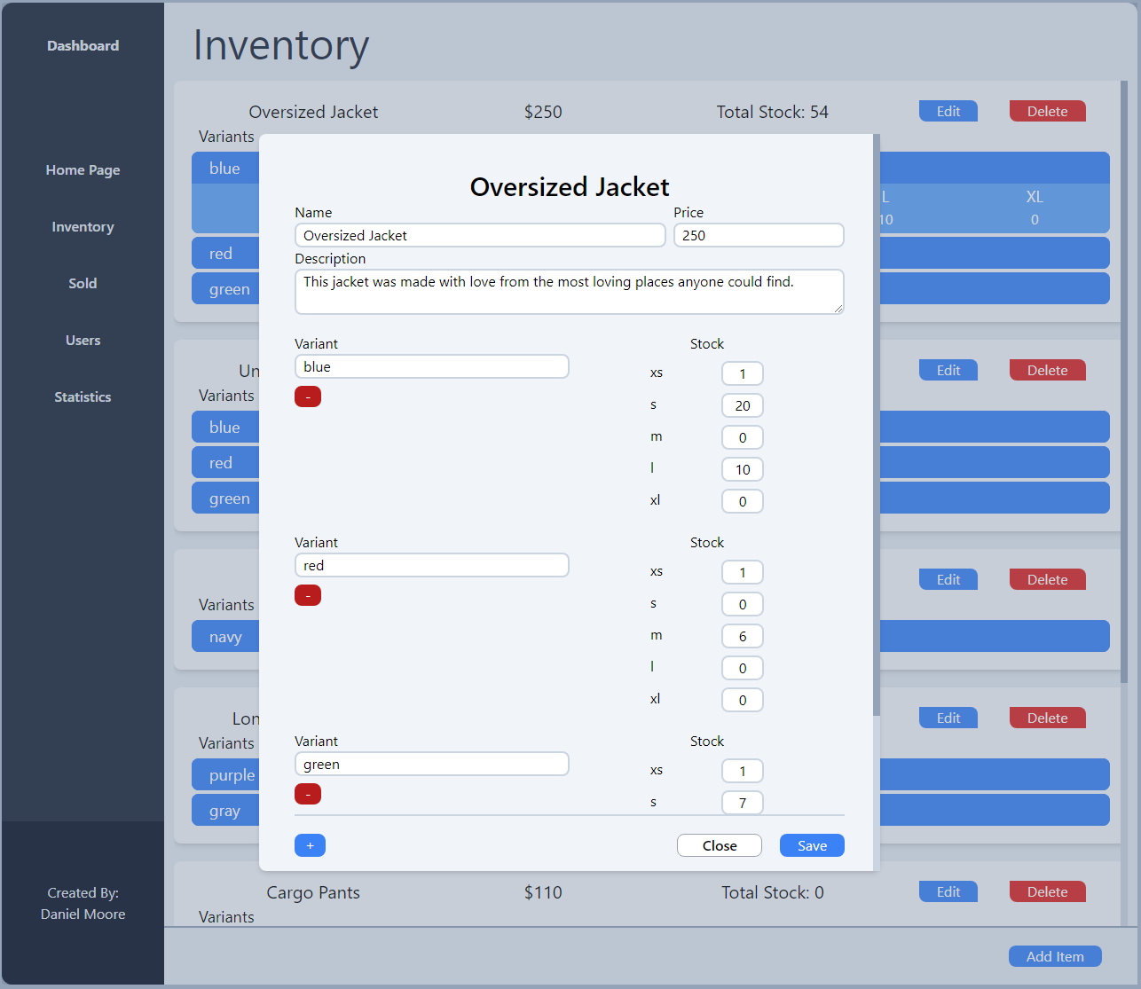Delete the Oversized Jacket item
This screenshot has width=1141, height=989.
pyautogui.click(x=1048, y=111)
